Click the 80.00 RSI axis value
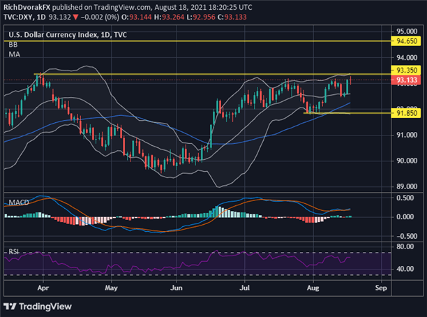The height and width of the screenshot is (317, 427). pyautogui.click(x=405, y=246)
